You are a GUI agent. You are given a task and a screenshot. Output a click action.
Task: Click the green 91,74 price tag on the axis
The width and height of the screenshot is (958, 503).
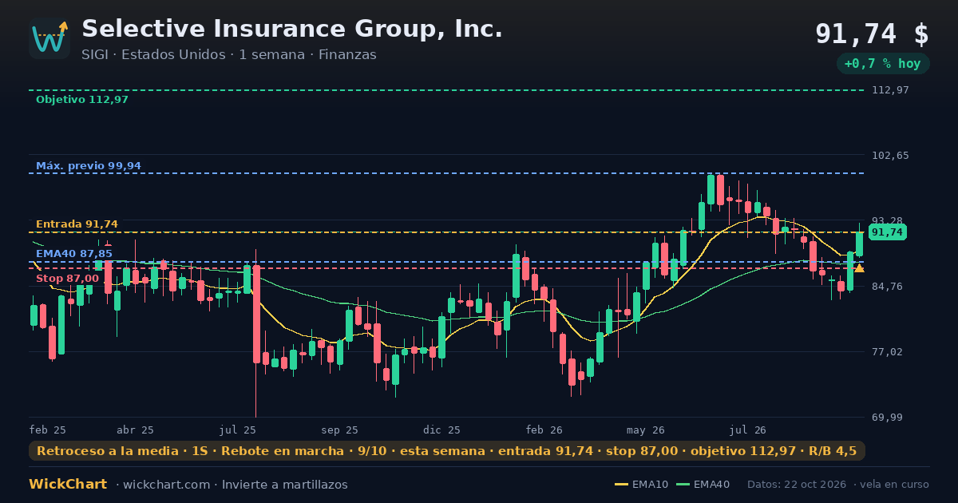tap(887, 232)
